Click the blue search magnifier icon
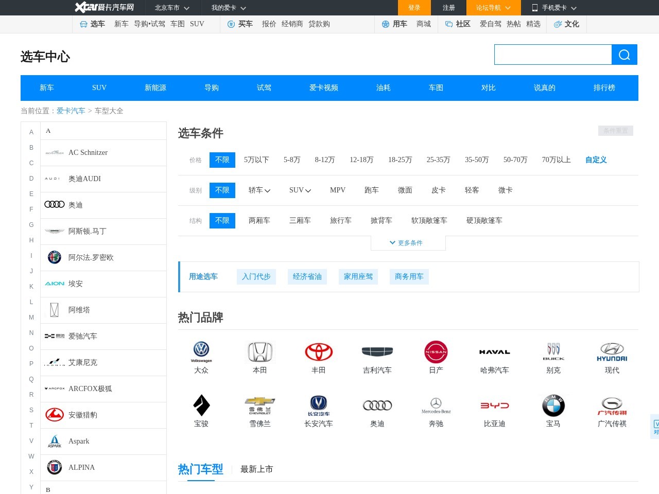This screenshot has height=494, width=659. coord(624,54)
